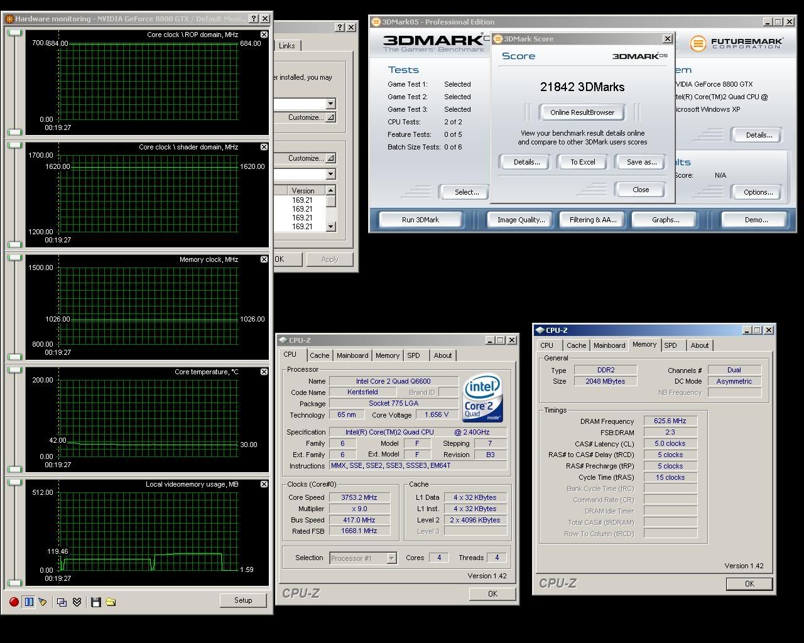Screen dimensions: 804x643
Task: Switch to the Links tab
Action: click(286, 45)
